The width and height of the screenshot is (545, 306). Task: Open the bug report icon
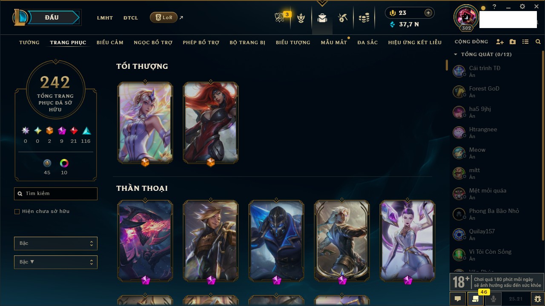point(538,299)
